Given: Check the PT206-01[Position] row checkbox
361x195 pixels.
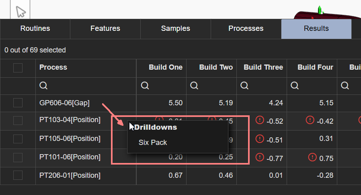Looking at the screenshot, I should [18, 175].
